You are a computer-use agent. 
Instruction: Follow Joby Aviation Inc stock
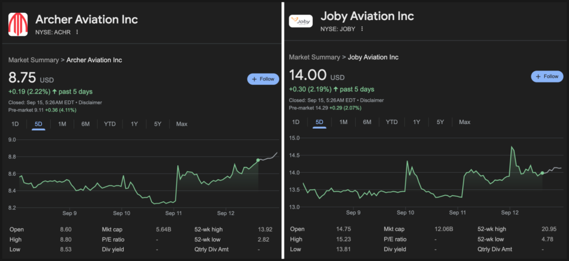pos(547,76)
